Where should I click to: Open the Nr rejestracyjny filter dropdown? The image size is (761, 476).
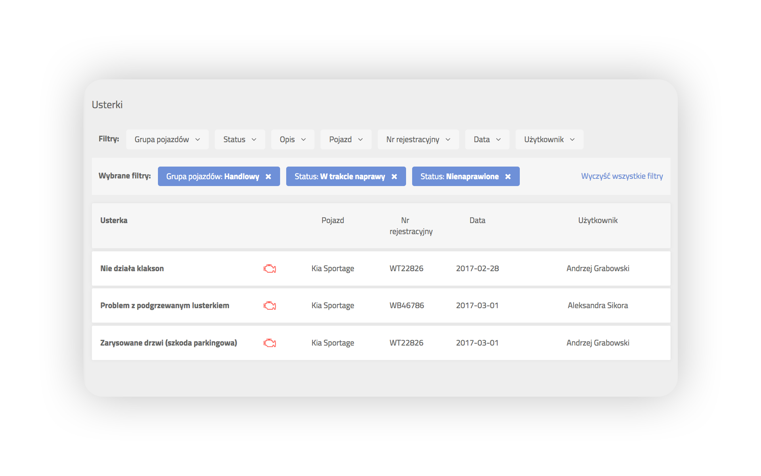click(x=418, y=139)
